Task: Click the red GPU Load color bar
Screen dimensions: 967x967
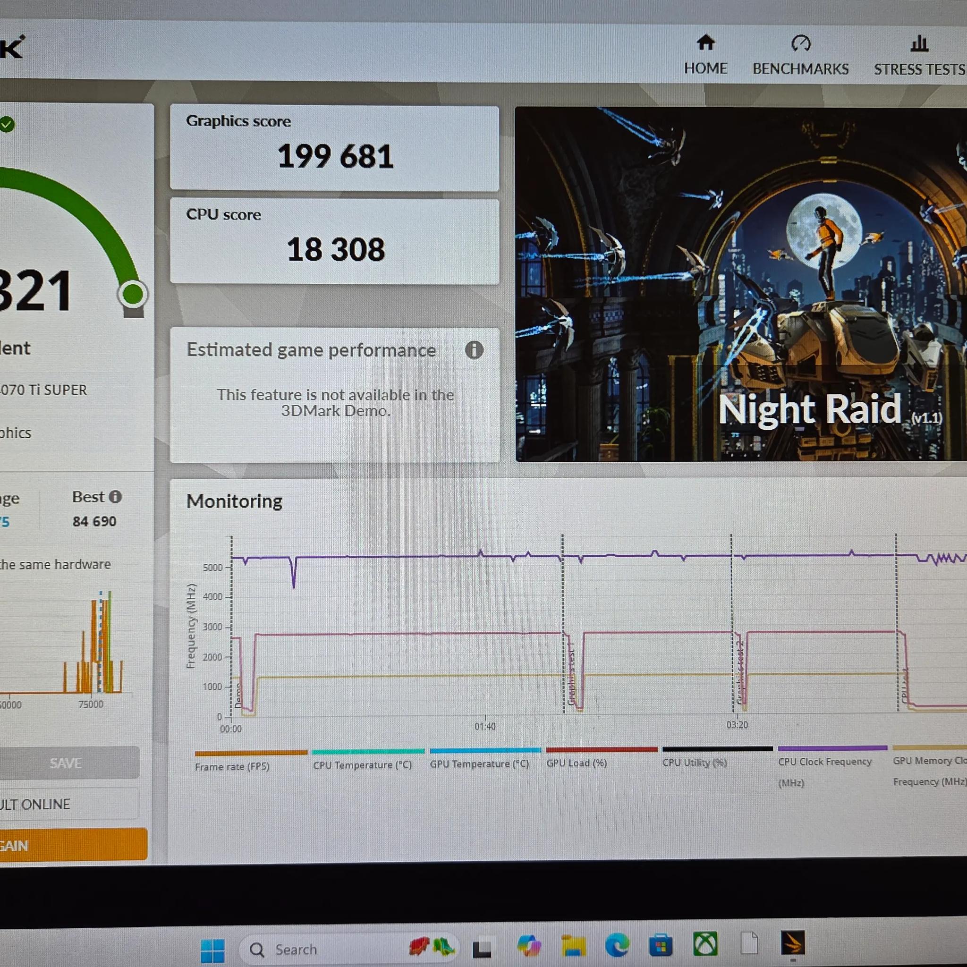Action: pyautogui.click(x=602, y=750)
